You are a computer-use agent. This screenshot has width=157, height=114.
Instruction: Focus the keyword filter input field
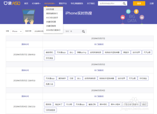click(x=72, y=31)
